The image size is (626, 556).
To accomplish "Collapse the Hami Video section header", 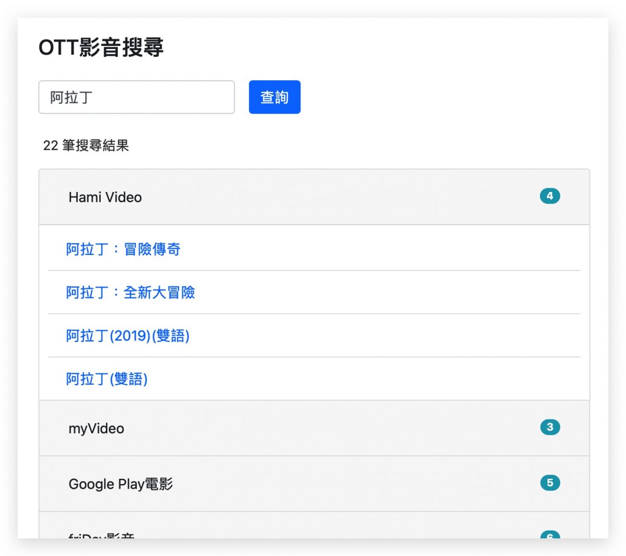I will 314,197.
